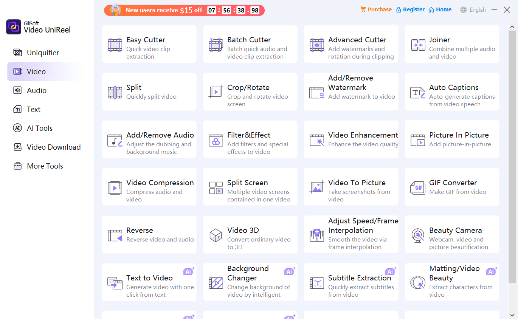518x319 pixels.
Task: Choose the Crop/Rotate icon
Action: 216,92
